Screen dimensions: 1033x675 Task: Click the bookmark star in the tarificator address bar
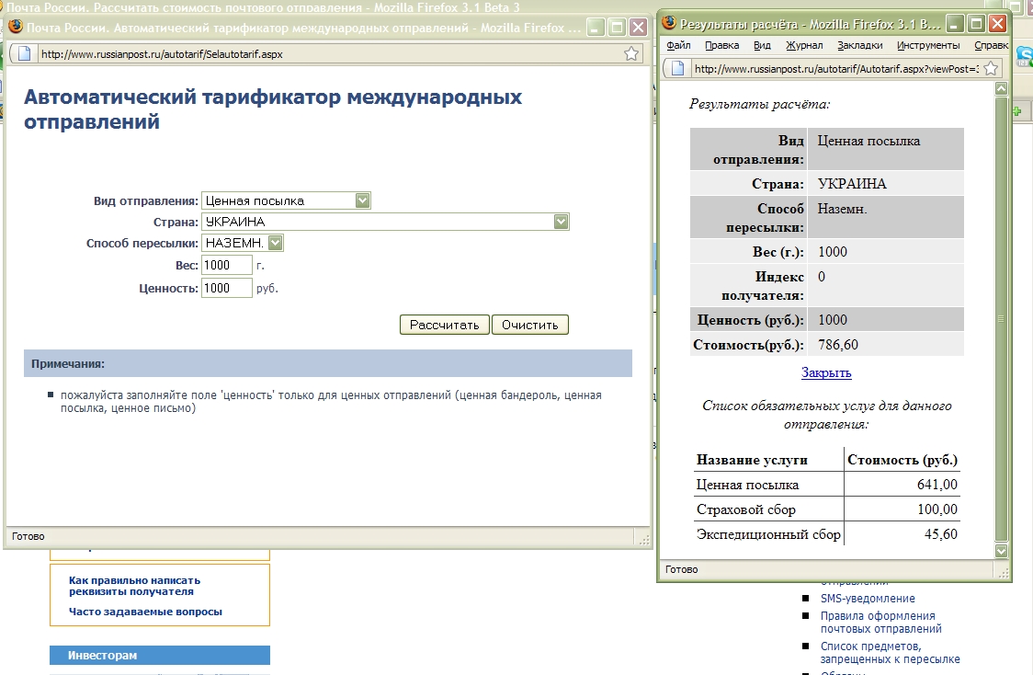point(631,54)
